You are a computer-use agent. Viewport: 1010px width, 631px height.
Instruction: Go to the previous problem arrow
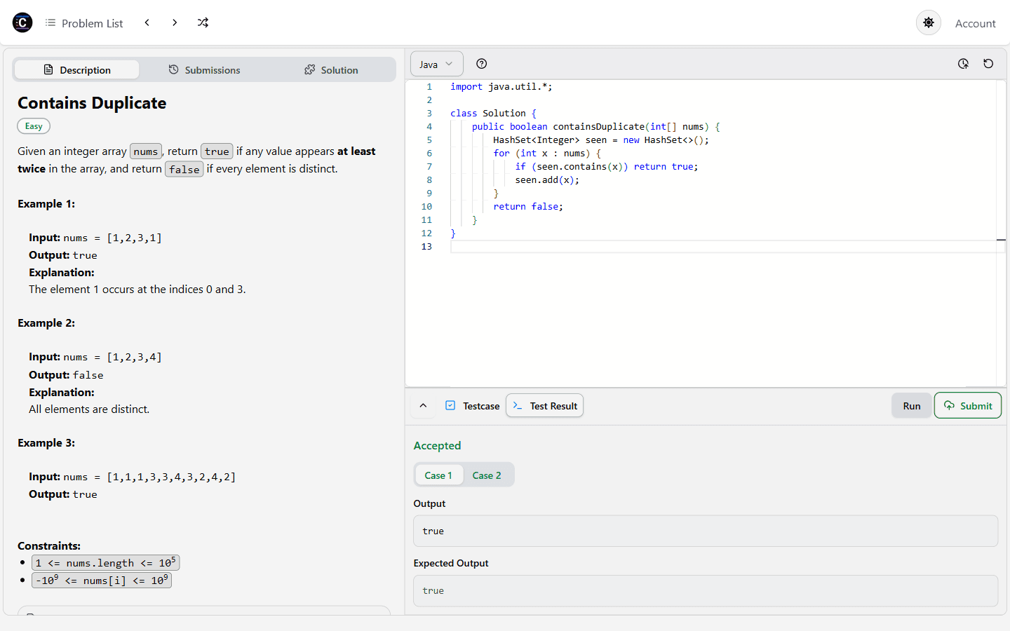click(147, 22)
